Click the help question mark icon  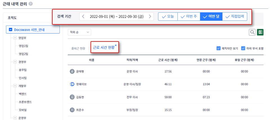tap(31, 4)
